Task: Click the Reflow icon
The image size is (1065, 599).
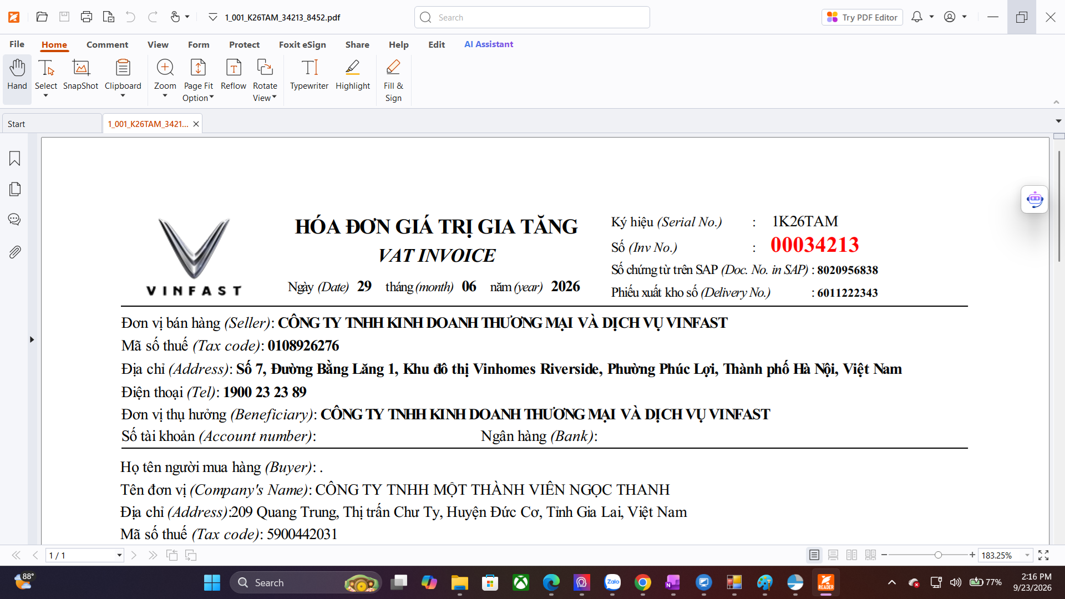Action: click(x=234, y=75)
